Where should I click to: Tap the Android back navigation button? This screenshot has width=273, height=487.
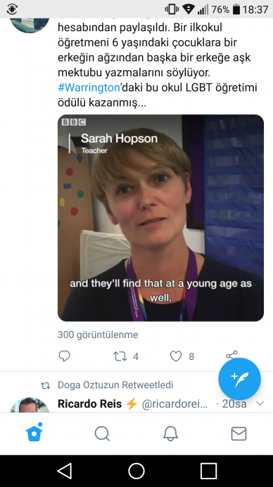point(65,471)
